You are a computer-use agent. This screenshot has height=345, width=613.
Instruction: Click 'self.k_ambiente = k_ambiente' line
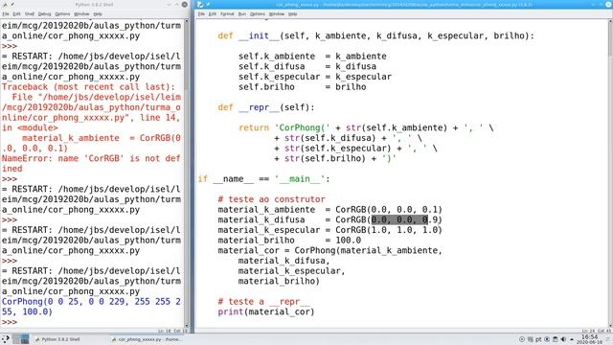[312, 57]
